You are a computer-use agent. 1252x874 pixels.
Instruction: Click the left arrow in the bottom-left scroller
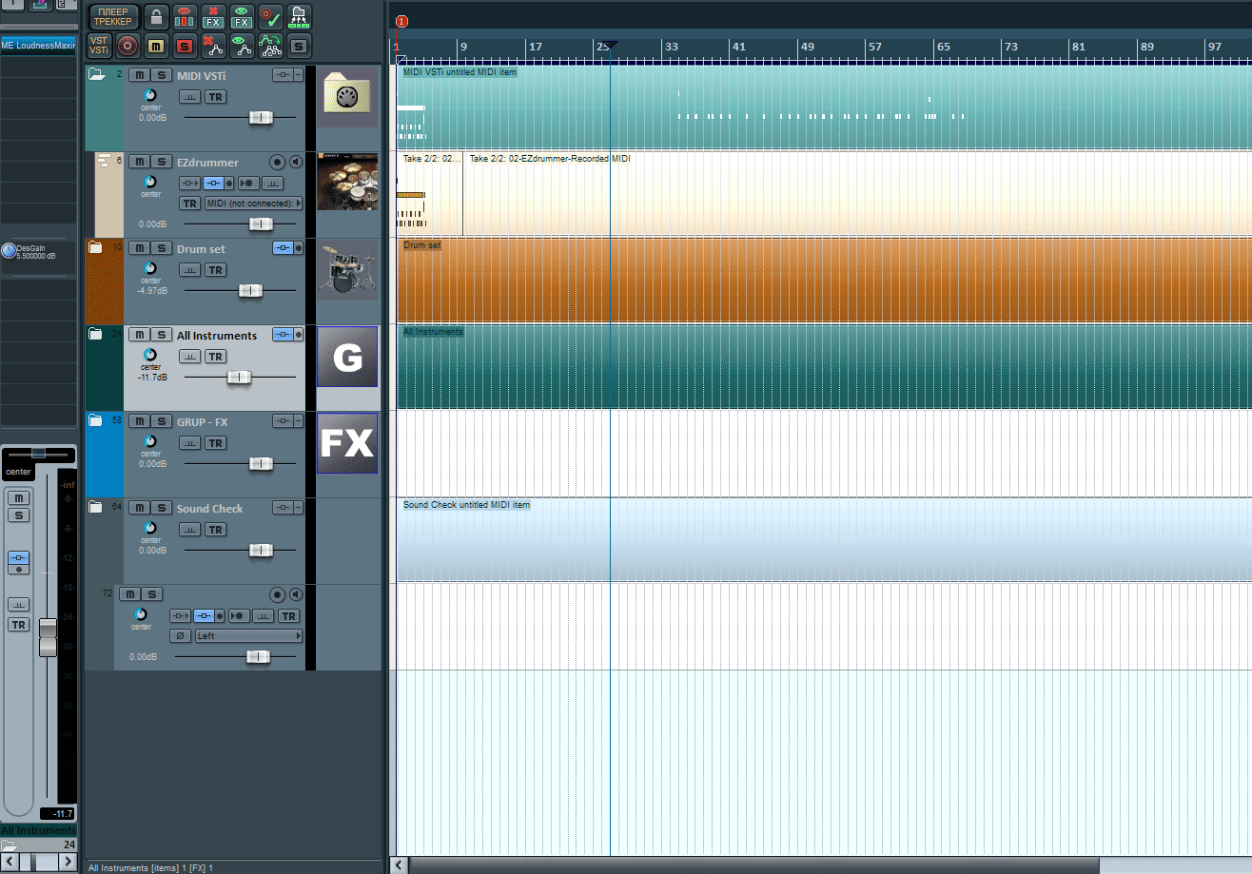pyautogui.click(x=10, y=862)
